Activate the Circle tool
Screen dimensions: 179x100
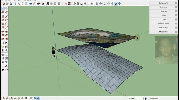coord(3,20)
